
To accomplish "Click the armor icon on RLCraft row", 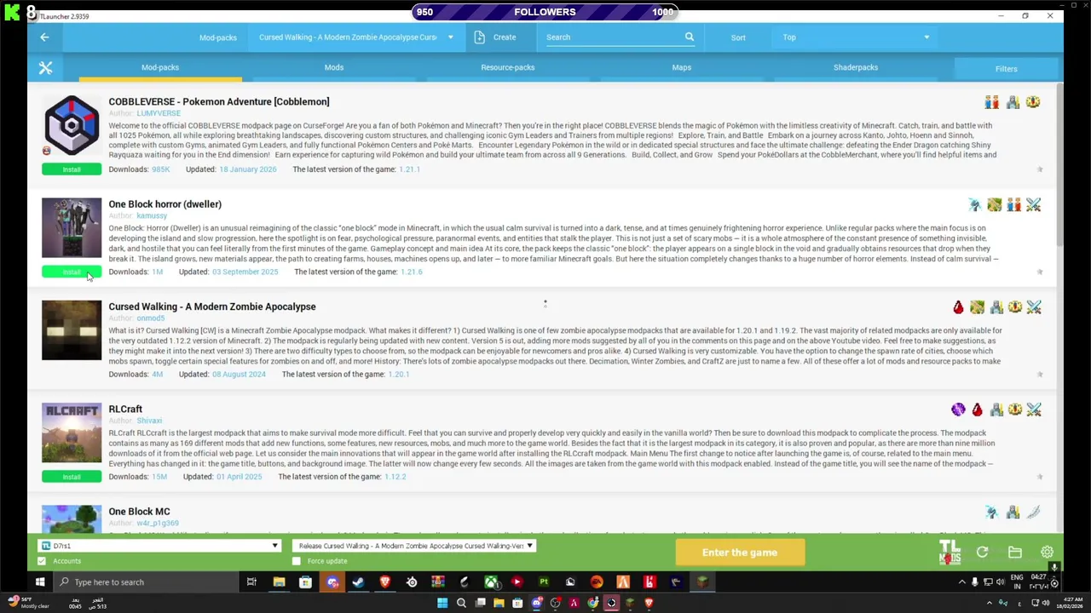I will click(x=996, y=410).
